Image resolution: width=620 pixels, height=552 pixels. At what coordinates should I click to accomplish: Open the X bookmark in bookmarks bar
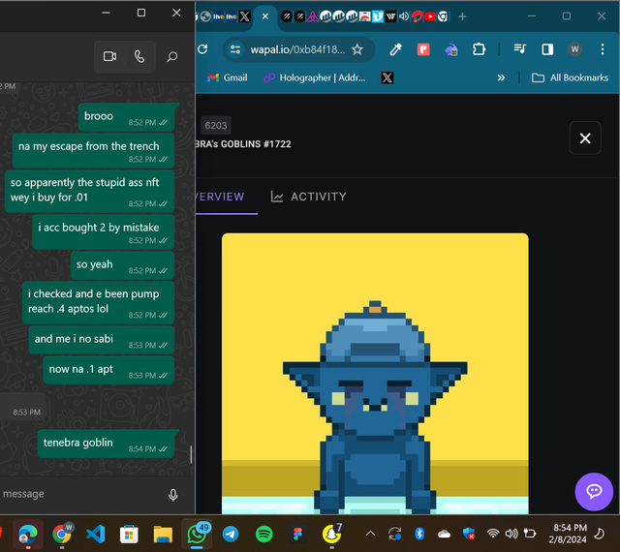pyautogui.click(x=387, y=77)
